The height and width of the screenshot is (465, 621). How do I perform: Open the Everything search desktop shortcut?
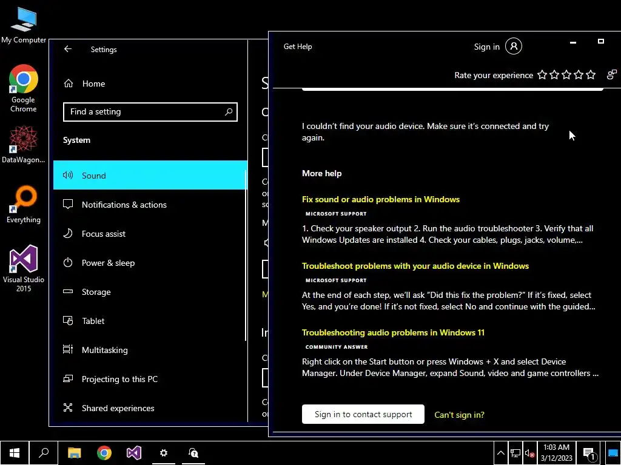[24, 205]
